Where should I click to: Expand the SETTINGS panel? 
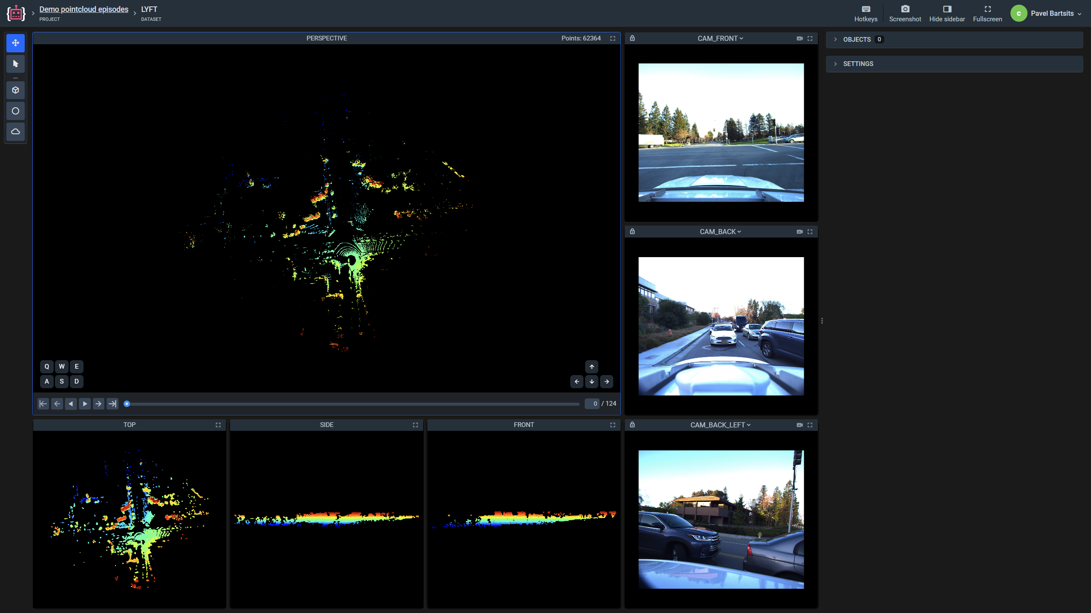click(x=835, y=64)
